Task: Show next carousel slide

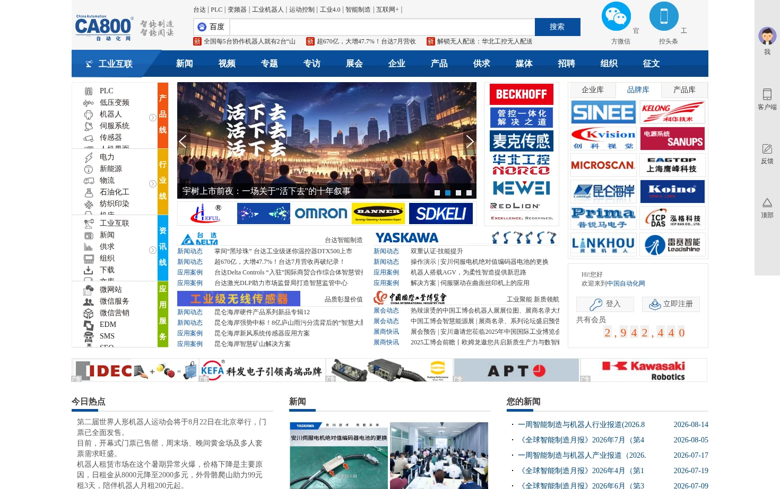Action: [x=470, y=141]
